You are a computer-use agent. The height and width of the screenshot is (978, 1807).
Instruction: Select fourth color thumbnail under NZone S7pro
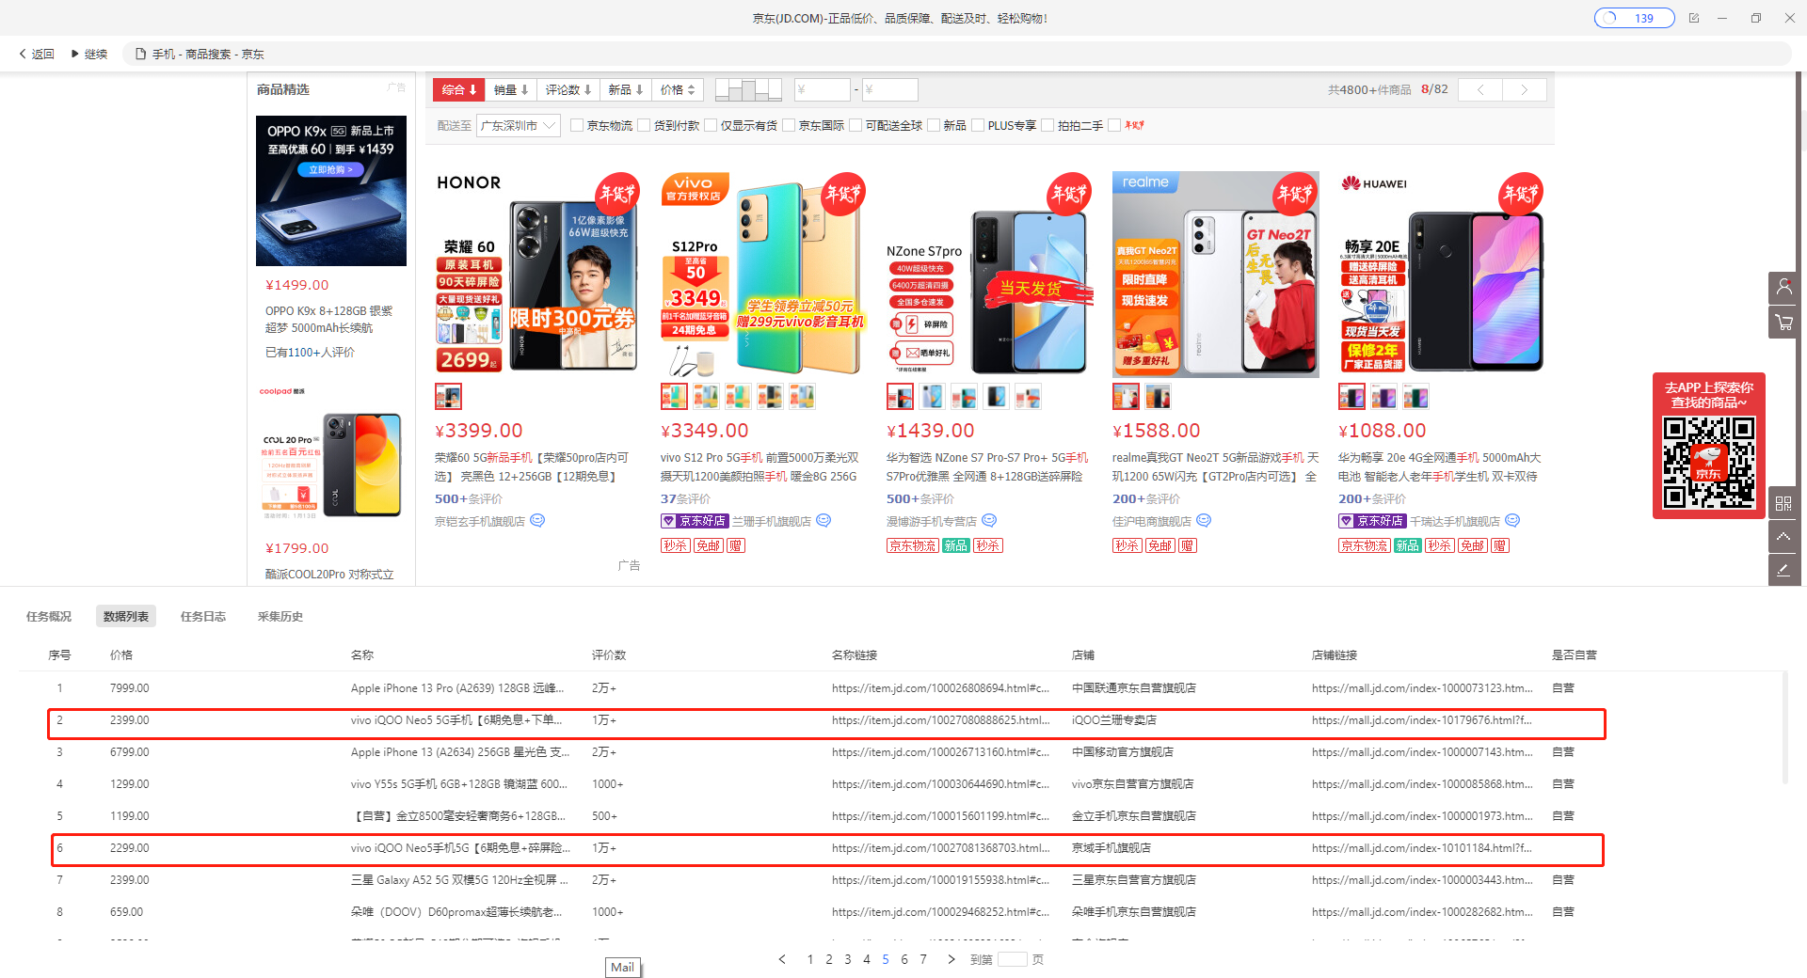coord(996,397)
